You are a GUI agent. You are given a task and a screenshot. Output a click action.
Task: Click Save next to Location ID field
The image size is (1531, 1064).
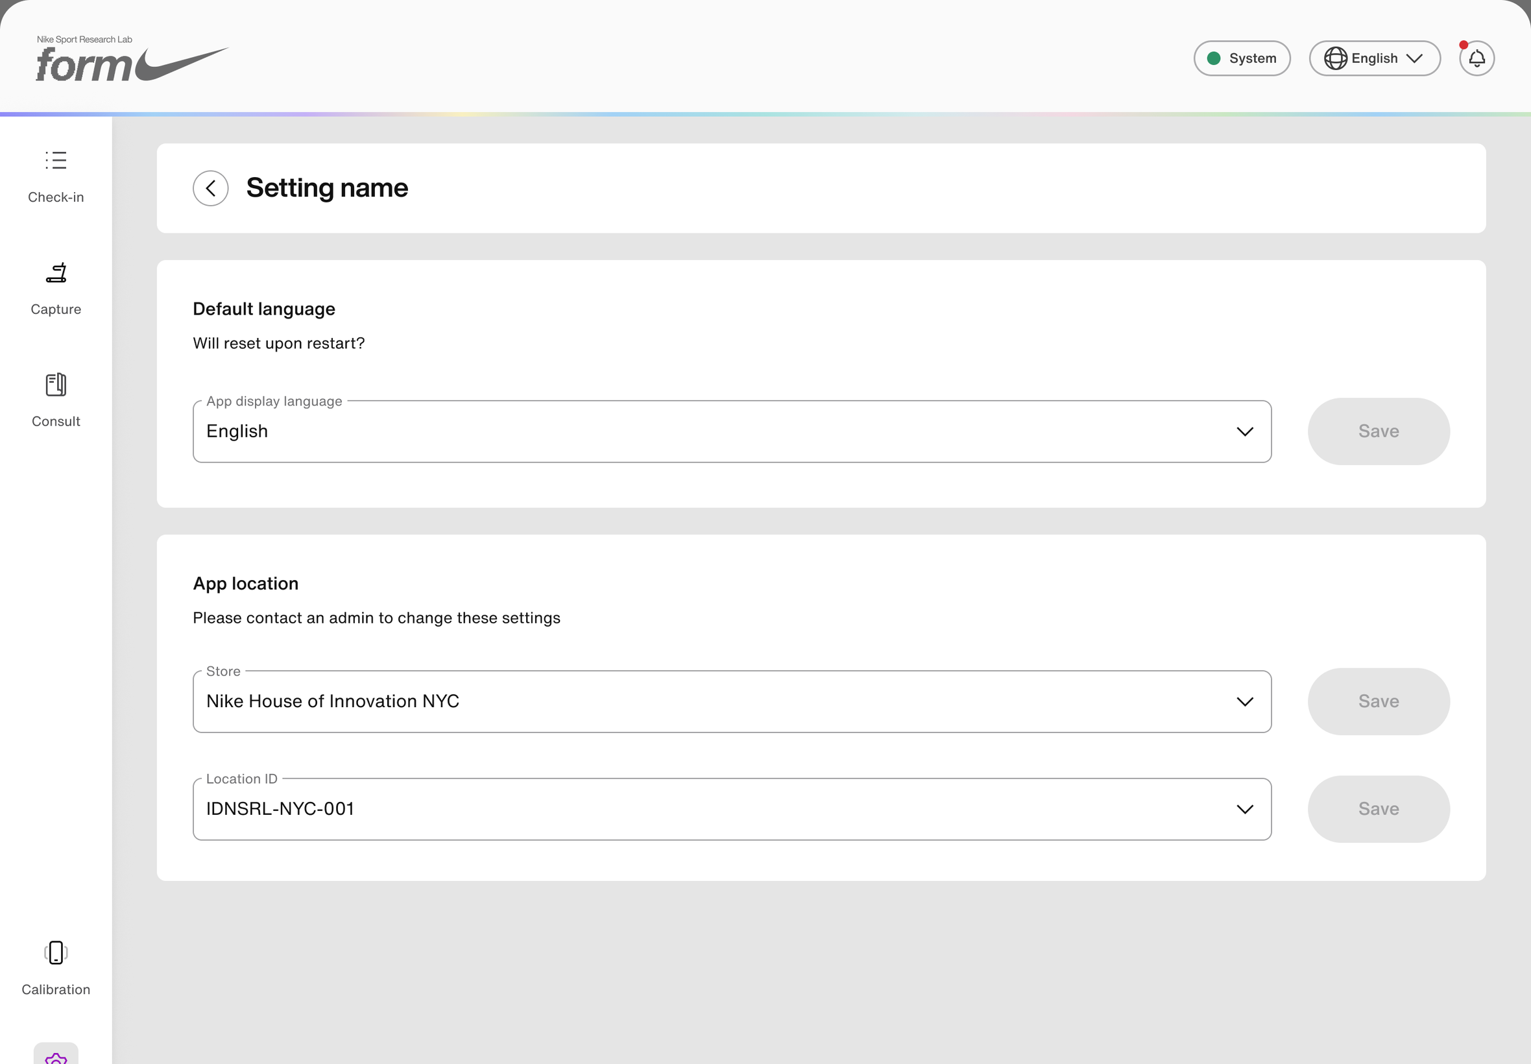click(1379, 808)
